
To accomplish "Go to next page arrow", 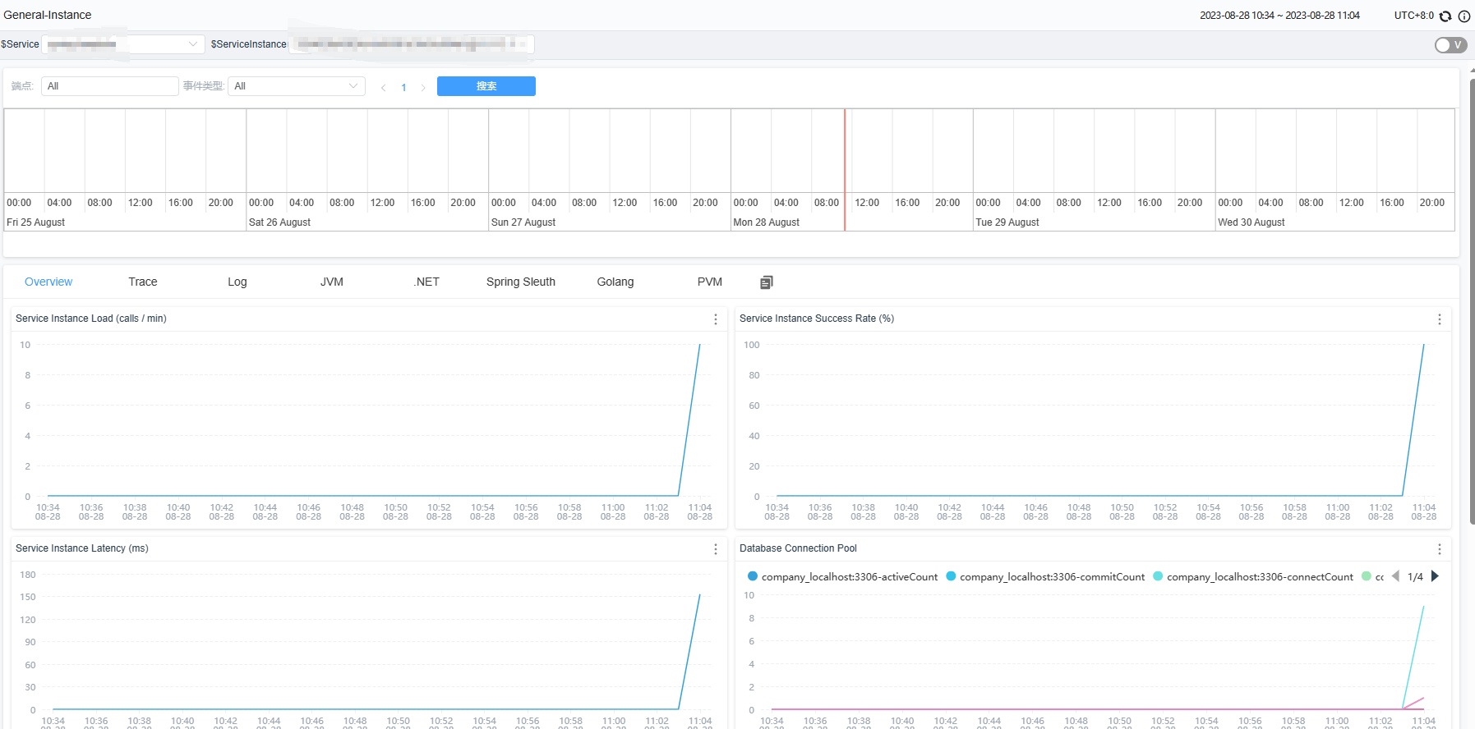I will point(423,88).
